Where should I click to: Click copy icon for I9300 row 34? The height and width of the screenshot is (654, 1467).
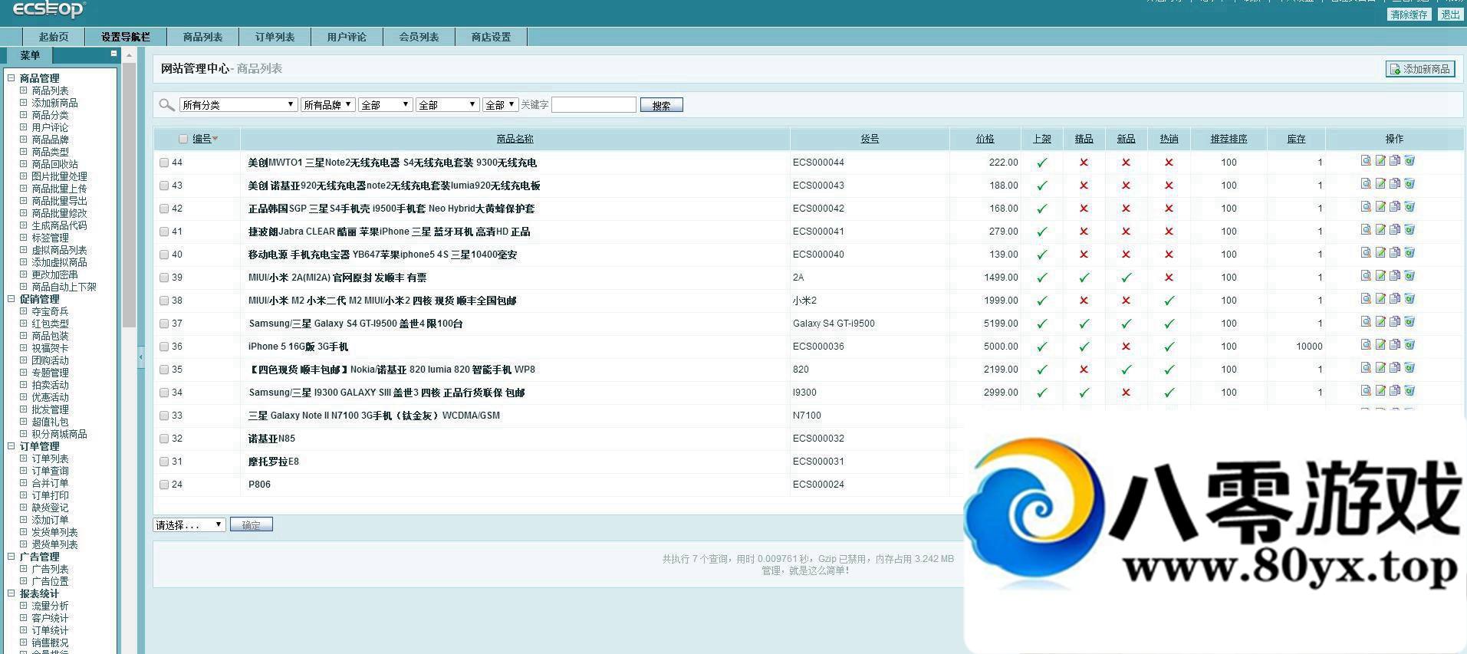[x=1395, y=391]
